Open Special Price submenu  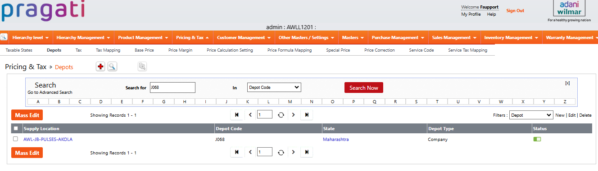338,50
